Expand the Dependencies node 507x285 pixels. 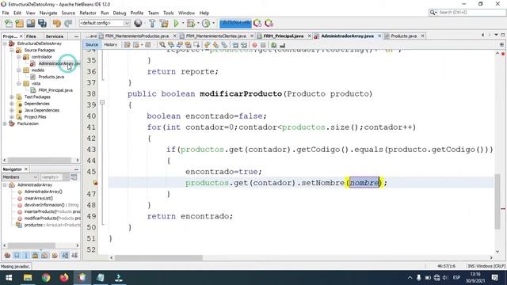[x=12, y=104]
